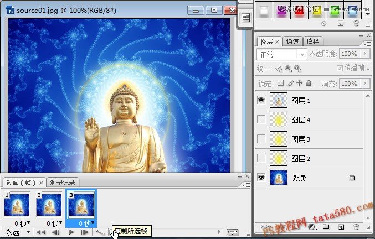Click the Styles panel trash icon
The height and width of the screenshot is (239, 375).
tap(356, 23)
